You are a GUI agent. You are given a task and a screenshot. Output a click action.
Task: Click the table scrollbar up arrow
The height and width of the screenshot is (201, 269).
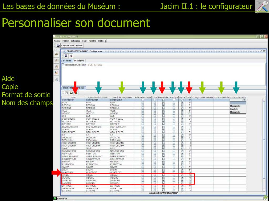[264, 100]
